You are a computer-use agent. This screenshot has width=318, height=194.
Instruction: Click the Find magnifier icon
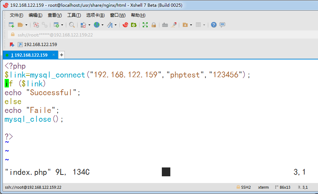click(x=72, y=25)
